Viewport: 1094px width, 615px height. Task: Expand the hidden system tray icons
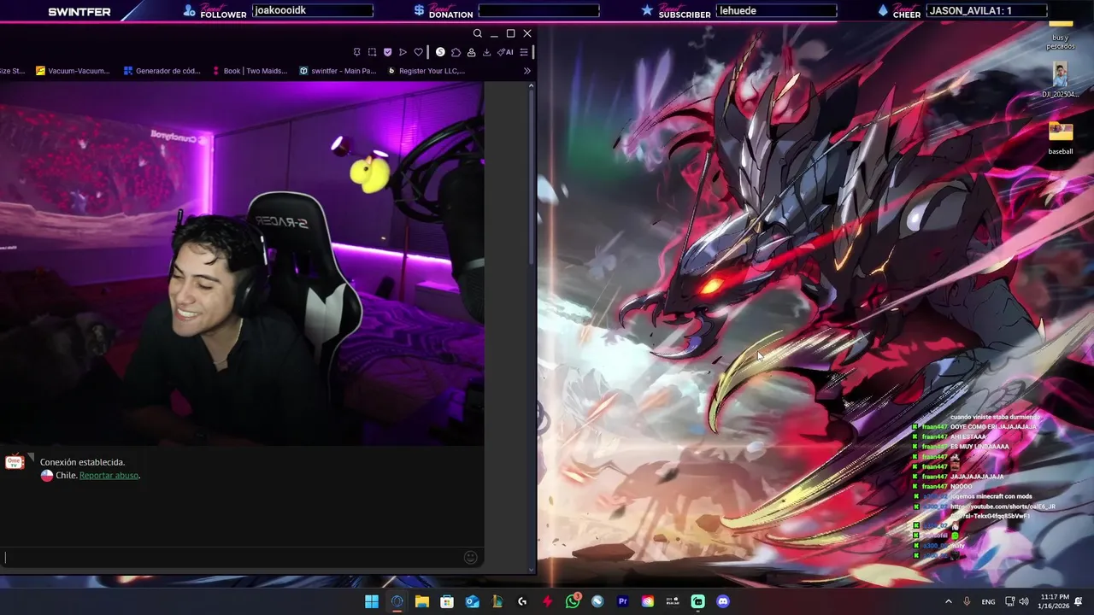tap(948, 601)
